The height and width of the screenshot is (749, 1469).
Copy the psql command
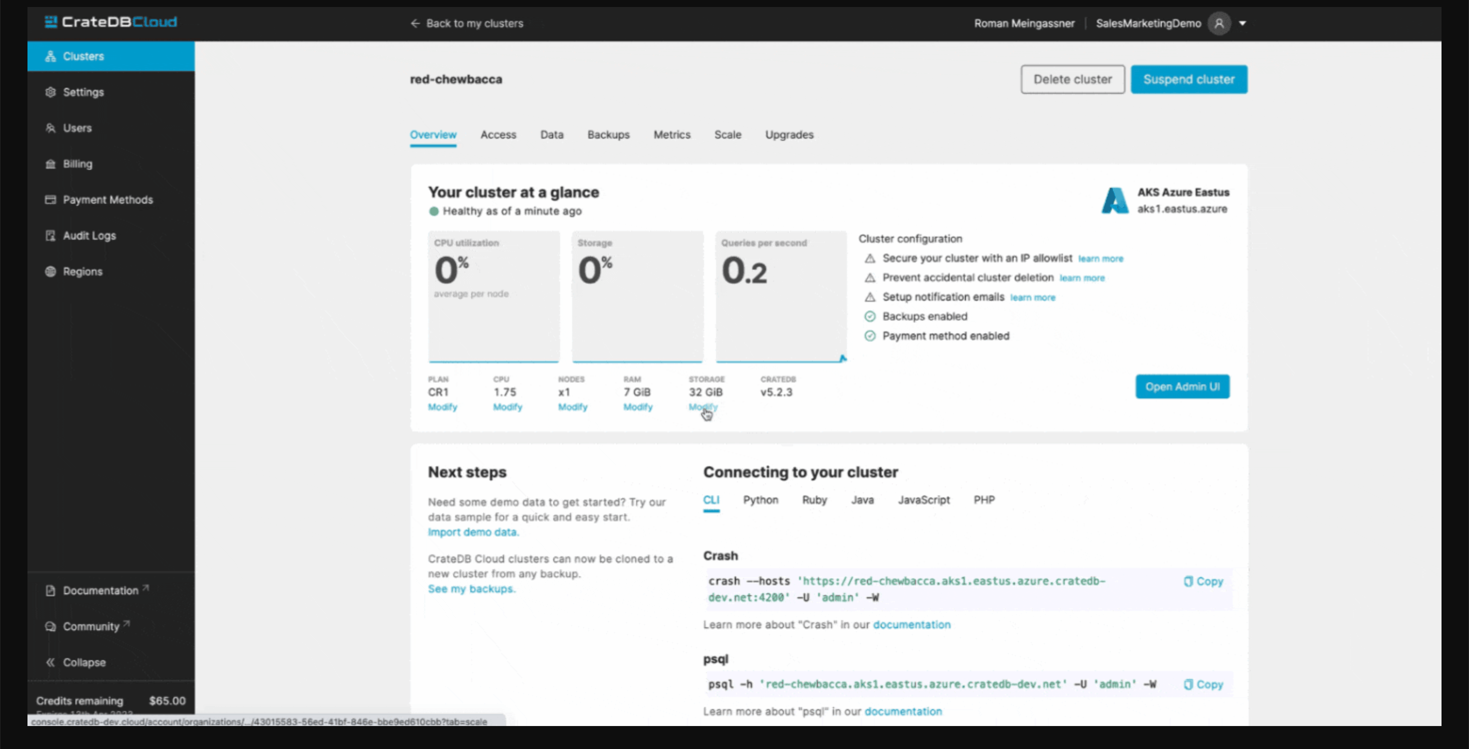point(1203,685)
